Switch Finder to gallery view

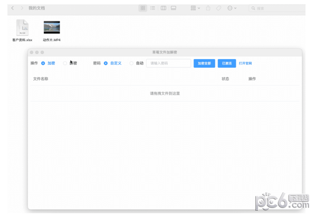click(x=174, y=8)
